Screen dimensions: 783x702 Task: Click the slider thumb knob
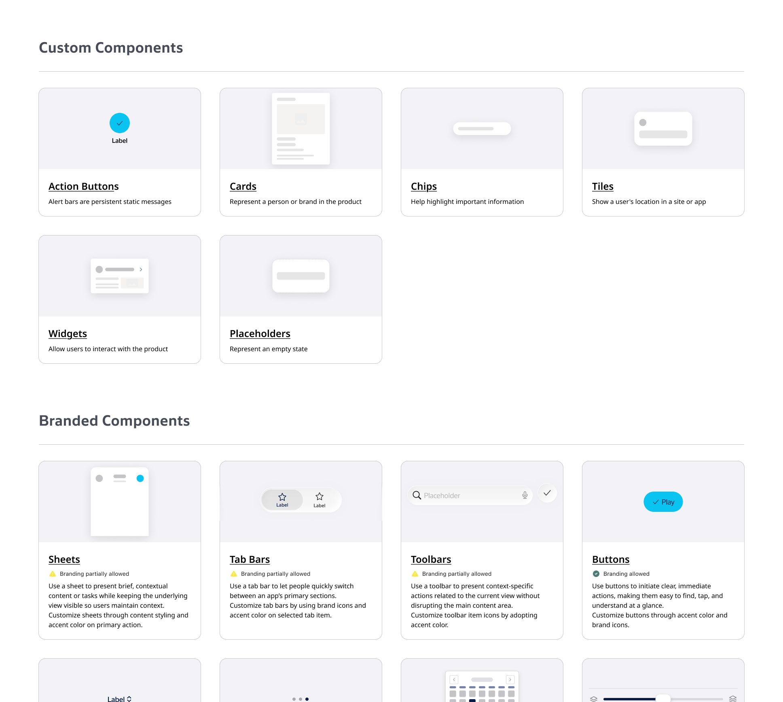pyautogui.click(x=662, y=699)
